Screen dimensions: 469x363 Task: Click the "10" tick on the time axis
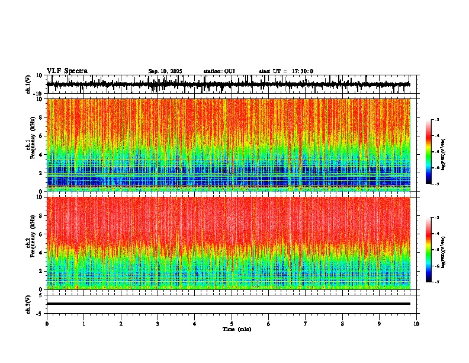pyautogui.click(x=416, y=324)
